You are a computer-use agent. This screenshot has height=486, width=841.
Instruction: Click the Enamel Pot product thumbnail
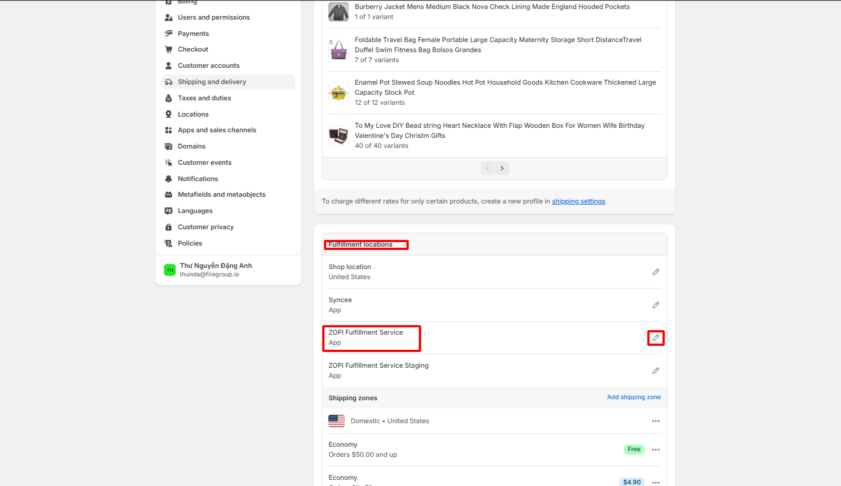coord(339,92)
